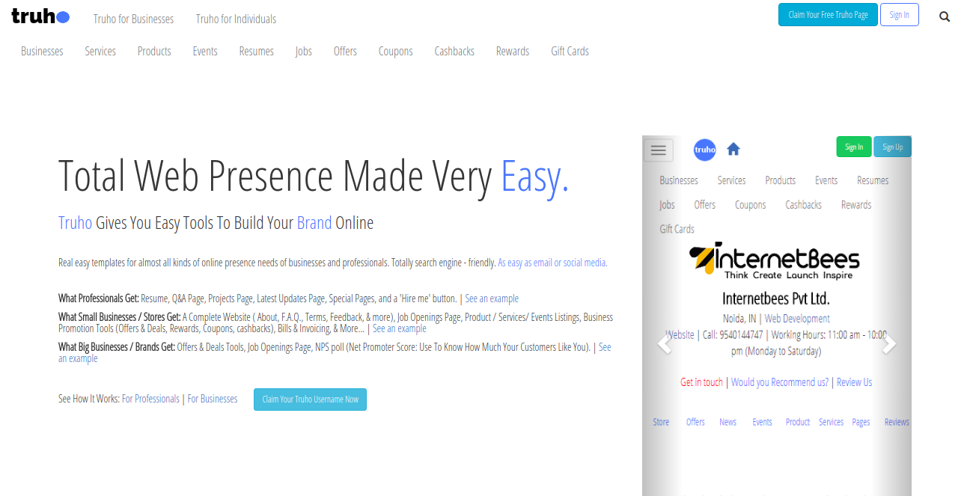Select Jobs in preview navigation
The width and height of the screenshot is (970, 496).
(x=667, y=204)
